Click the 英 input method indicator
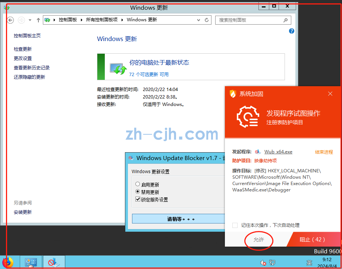The image size is (342, 269). coord(309,263)
